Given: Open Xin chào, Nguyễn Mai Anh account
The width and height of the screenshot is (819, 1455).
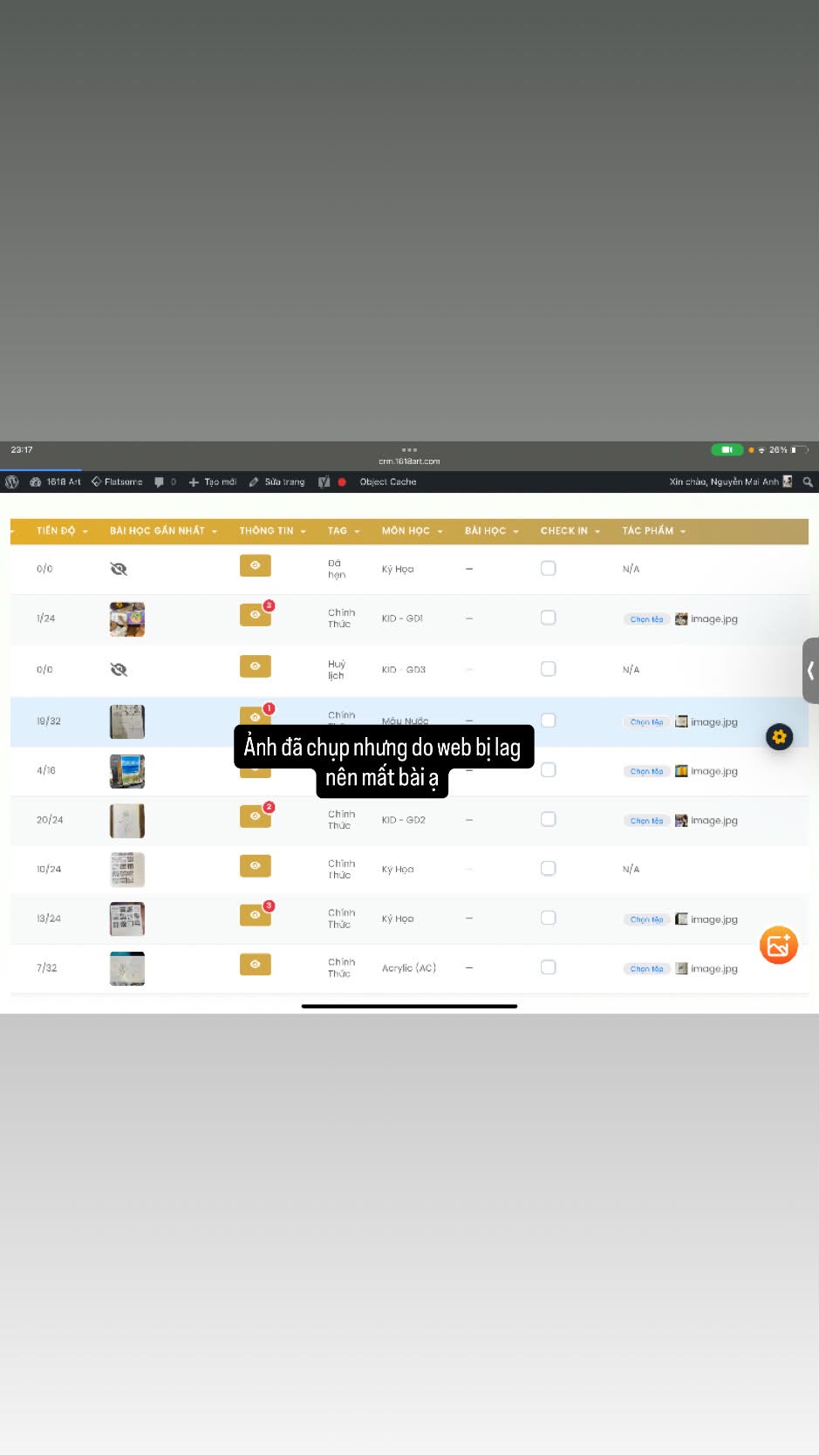Looking at the screenshot, I should click(x=730, y=482).
